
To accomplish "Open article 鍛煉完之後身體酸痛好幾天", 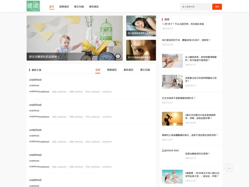I will [190, 135].
